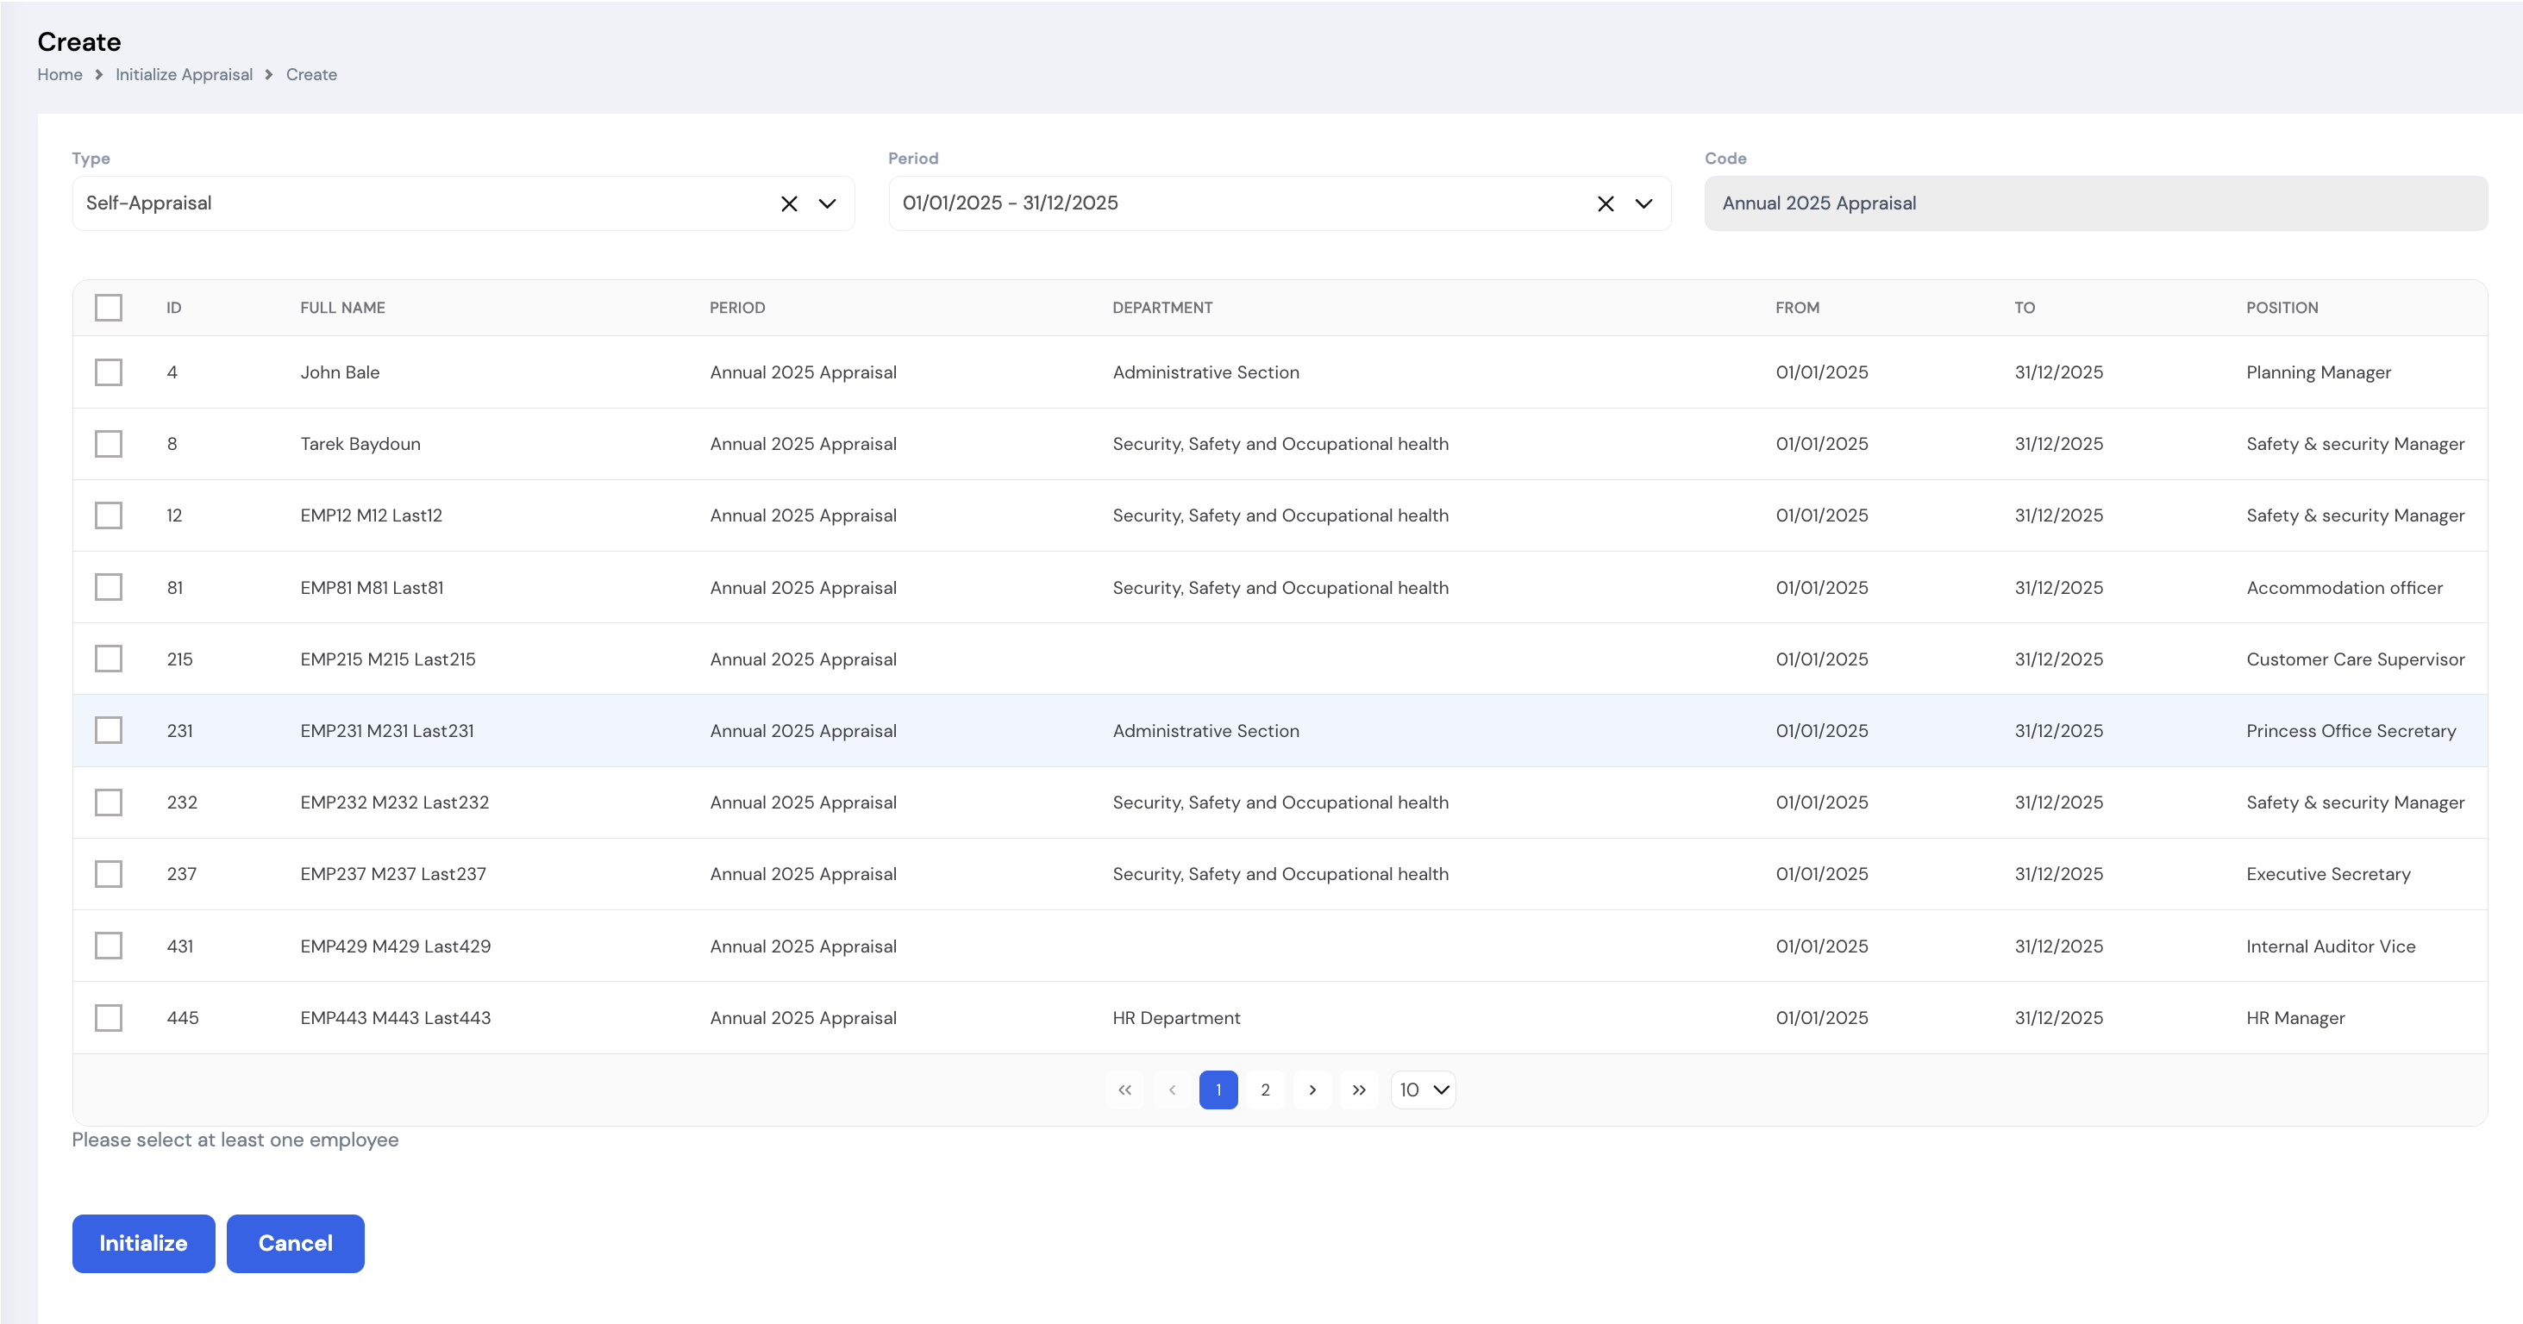Click the DEPARTMENT column header
2523x1324 pixels.
(x=1162, y=308)
